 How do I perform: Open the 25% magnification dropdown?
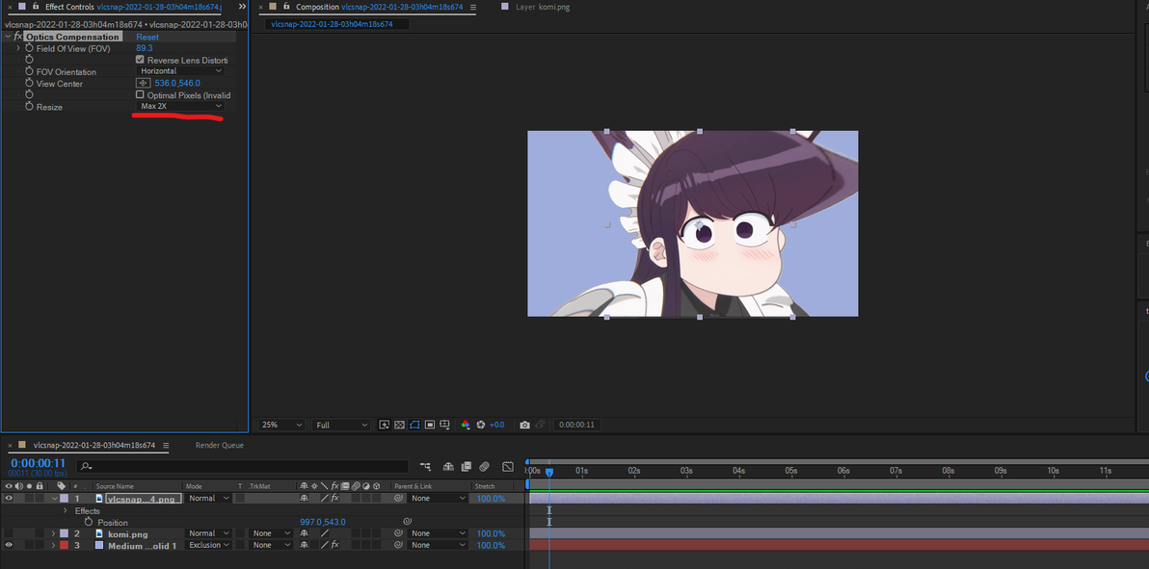click(x=281, y=425)
